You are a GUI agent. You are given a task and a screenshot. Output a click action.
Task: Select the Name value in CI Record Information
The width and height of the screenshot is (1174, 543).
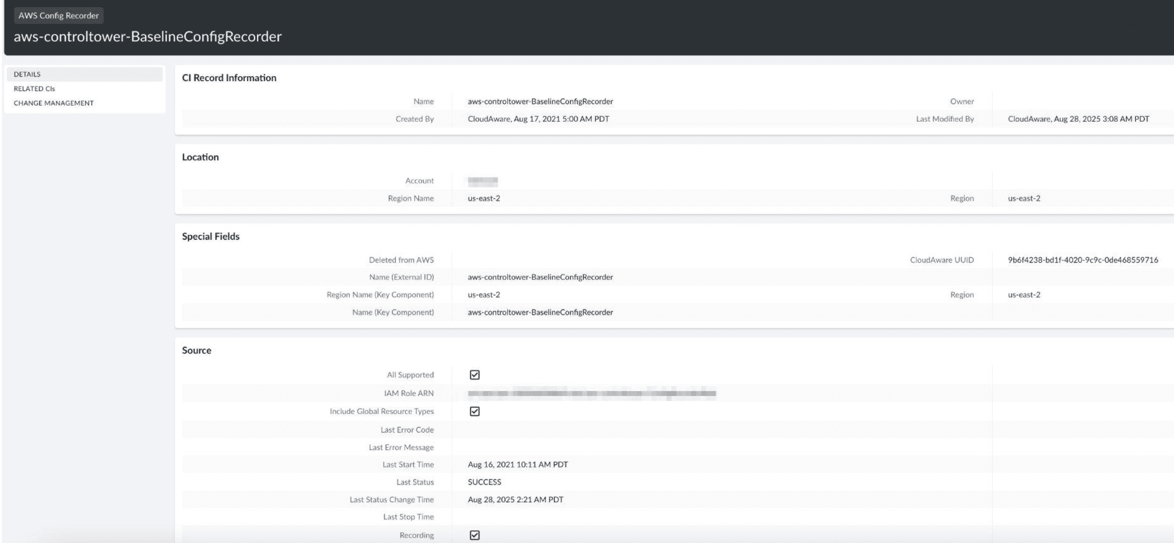pyautogui.click(x=540, y=101)
